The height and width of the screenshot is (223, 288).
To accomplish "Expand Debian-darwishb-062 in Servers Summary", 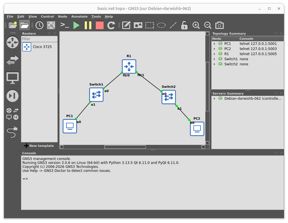I will click(x=214, y=98).
